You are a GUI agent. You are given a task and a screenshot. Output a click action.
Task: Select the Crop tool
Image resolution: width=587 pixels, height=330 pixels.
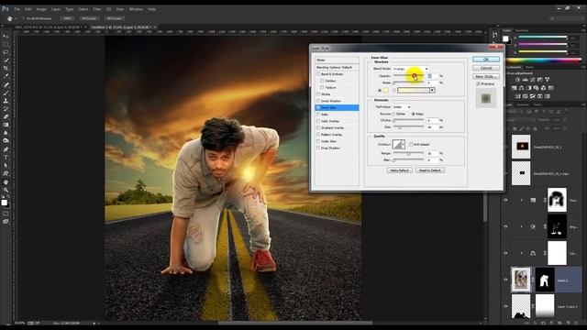click(x=6, y=68)
